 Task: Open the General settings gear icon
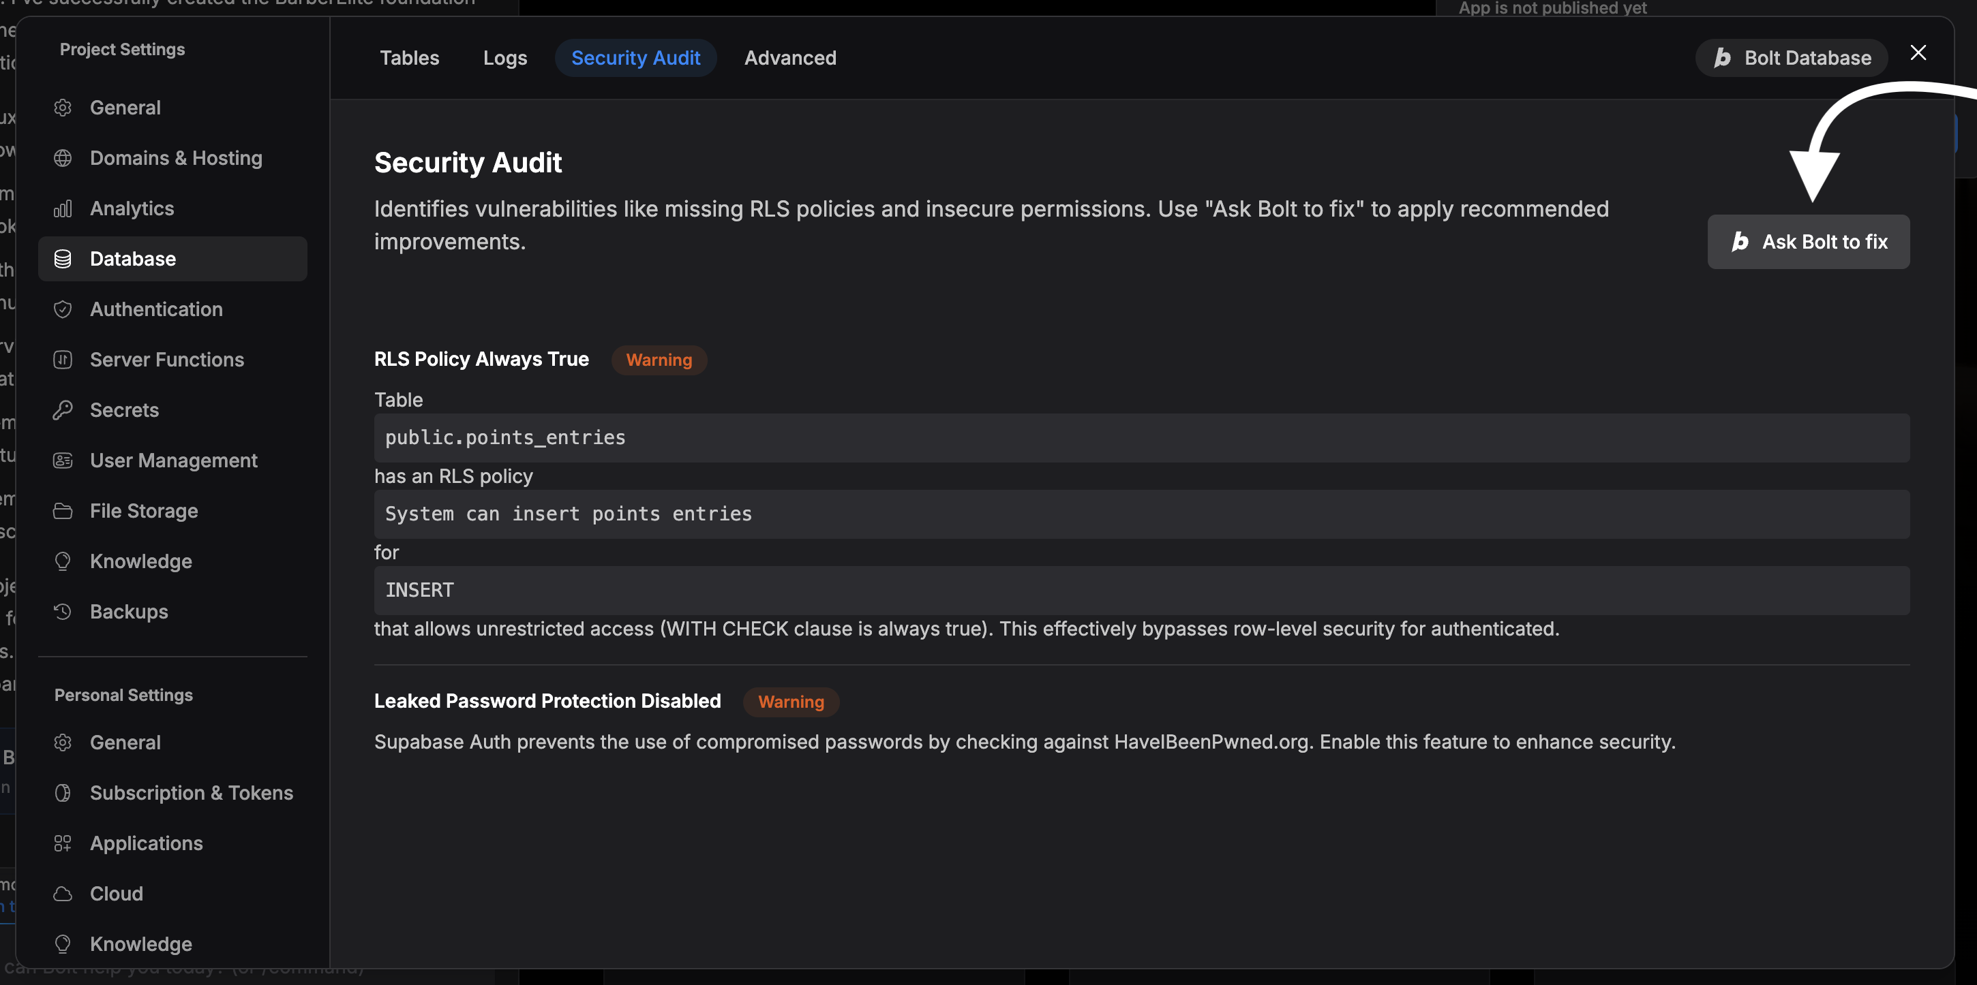[63, 108]
